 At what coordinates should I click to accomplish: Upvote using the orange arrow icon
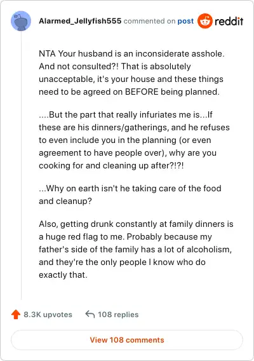pos(16,314)
